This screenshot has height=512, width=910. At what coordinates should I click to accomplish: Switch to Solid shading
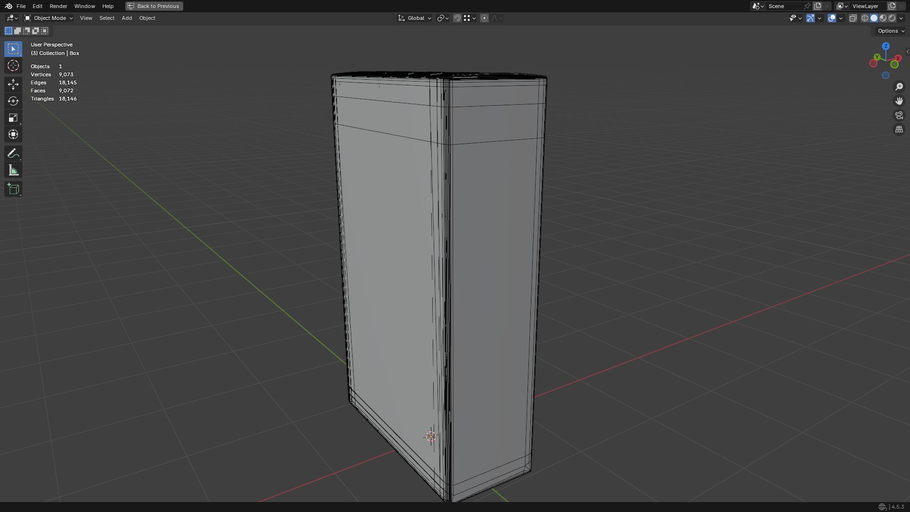pyautogui.click(x=874, y=18)
